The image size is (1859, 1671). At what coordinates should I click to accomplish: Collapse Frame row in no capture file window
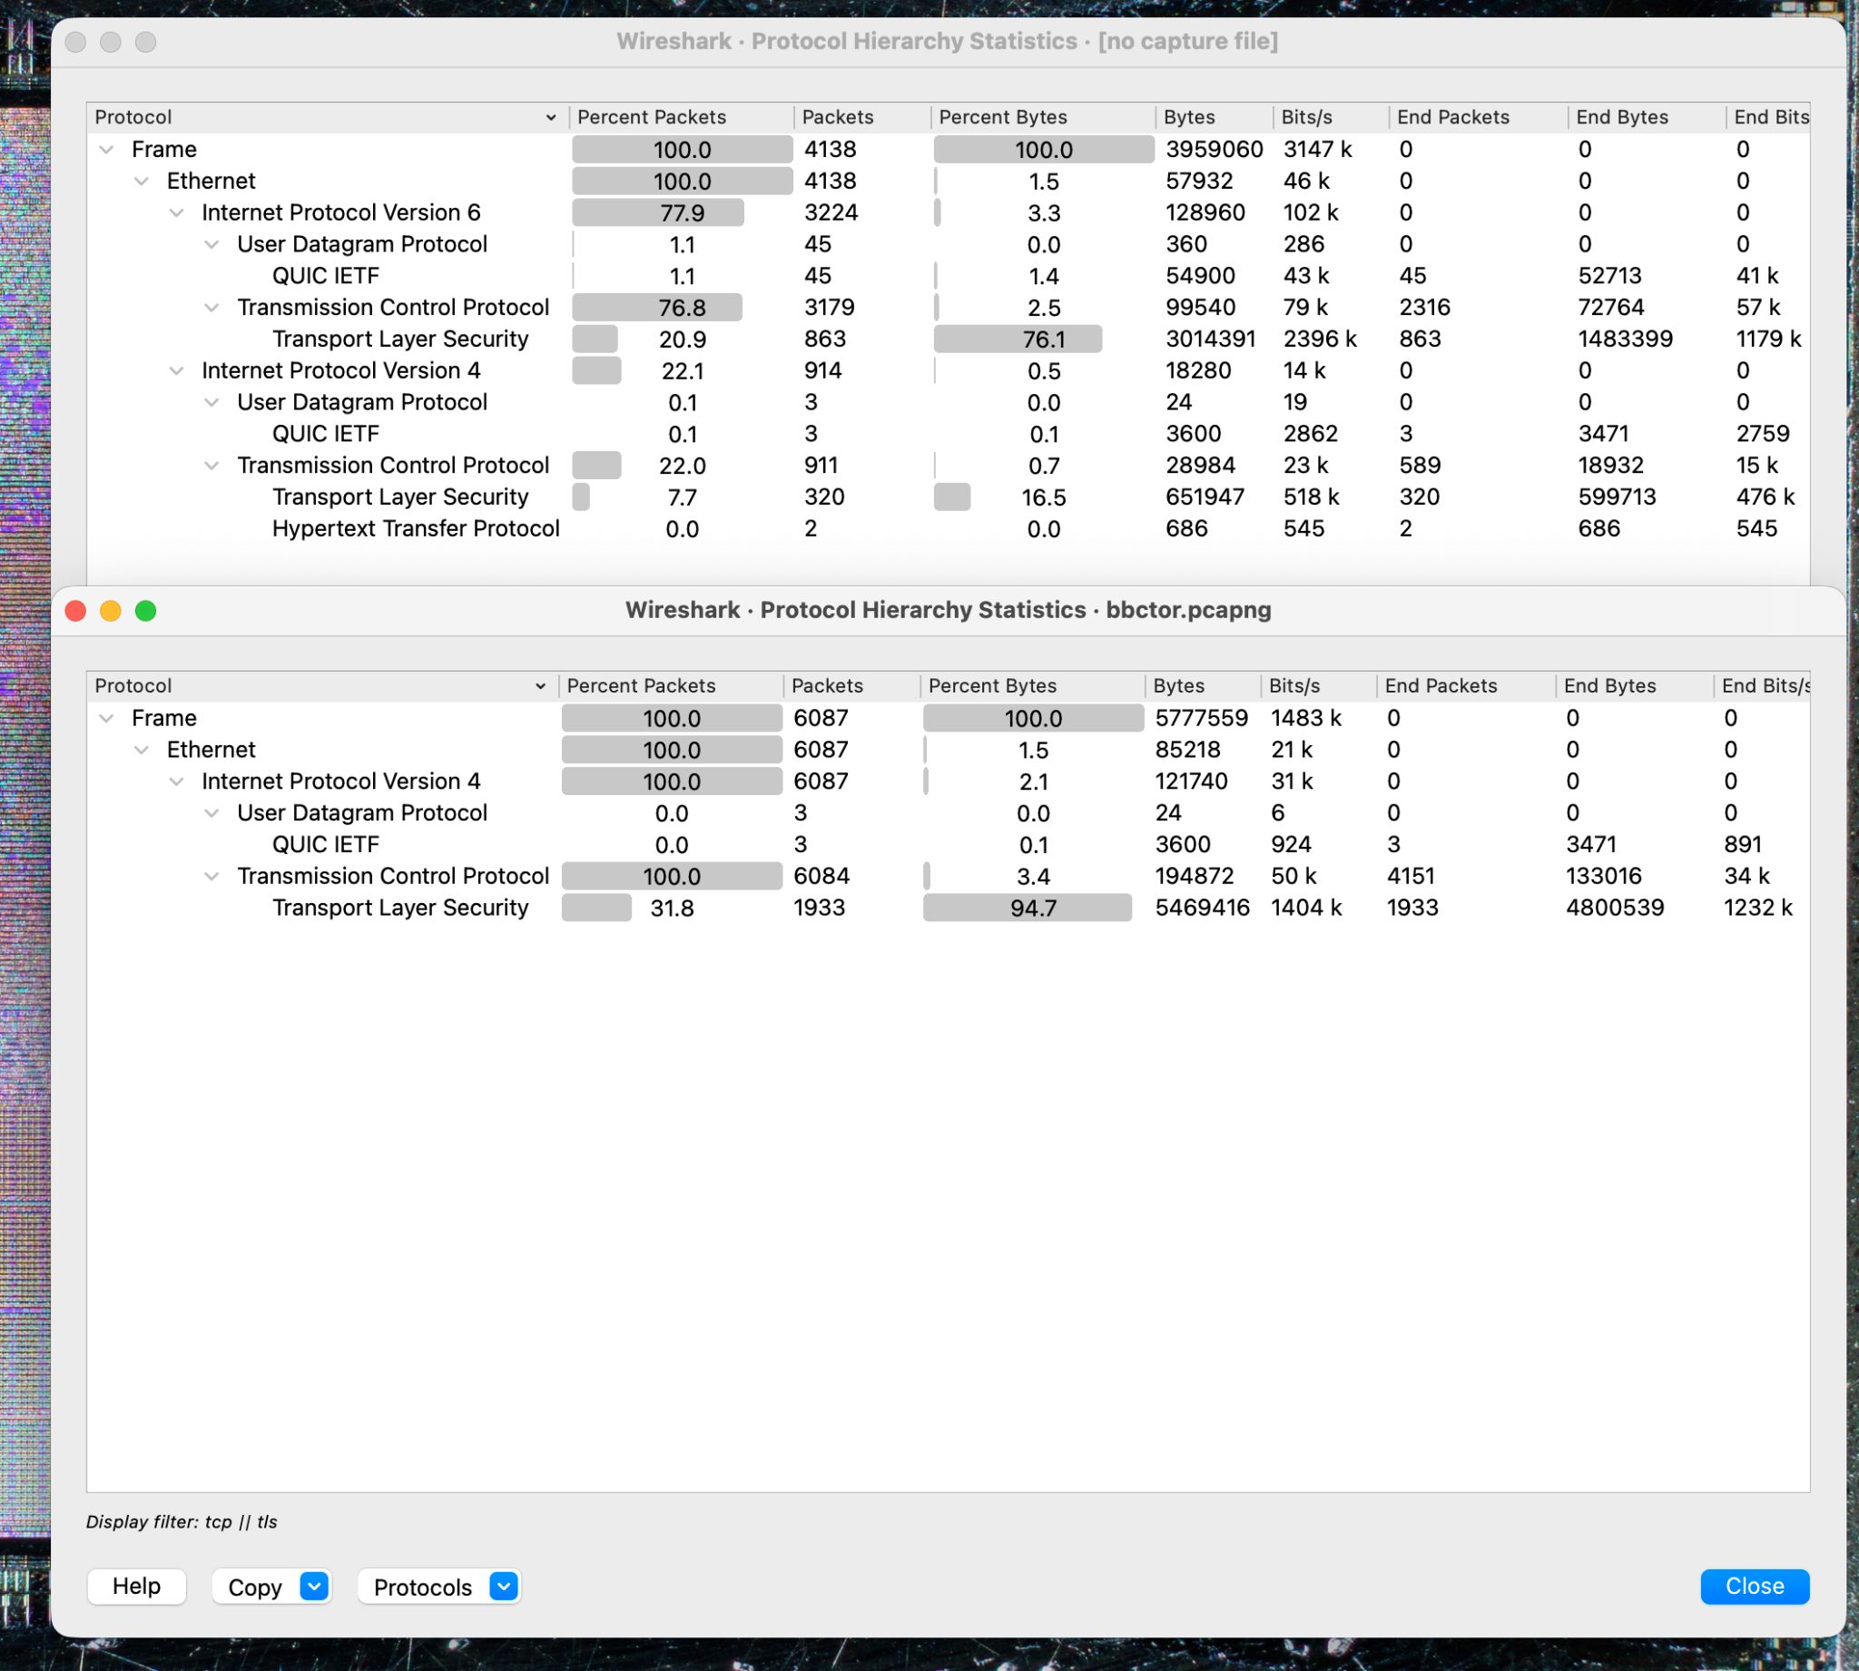[x=106, y=149]
